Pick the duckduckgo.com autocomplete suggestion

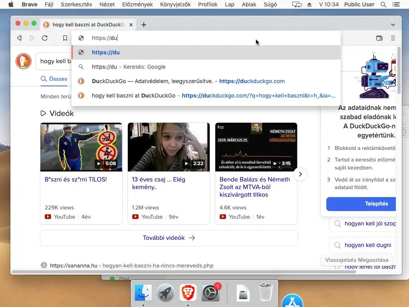(206, 81)
